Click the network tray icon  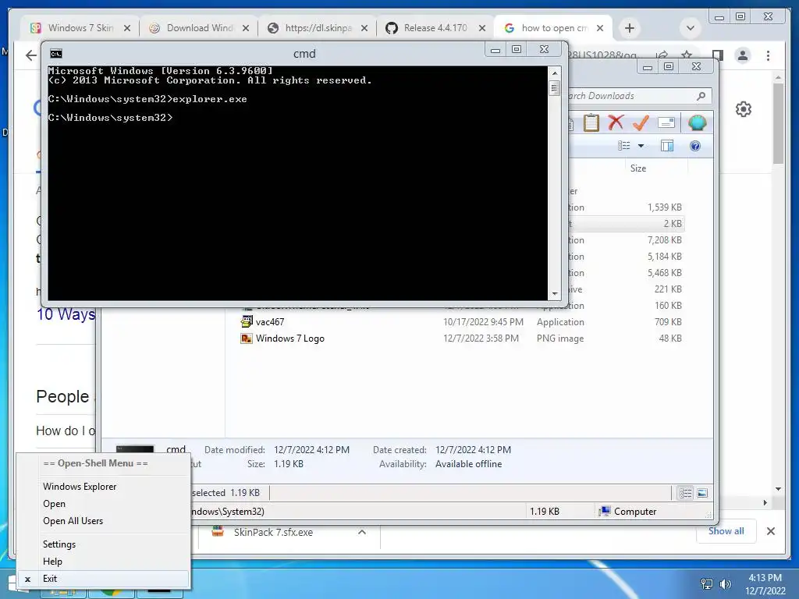coord(707,583)
